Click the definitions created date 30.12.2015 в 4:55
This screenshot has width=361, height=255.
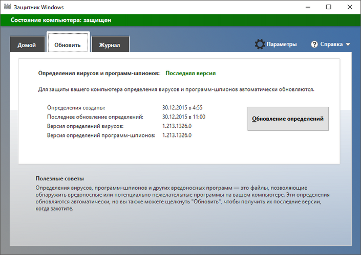182,108
